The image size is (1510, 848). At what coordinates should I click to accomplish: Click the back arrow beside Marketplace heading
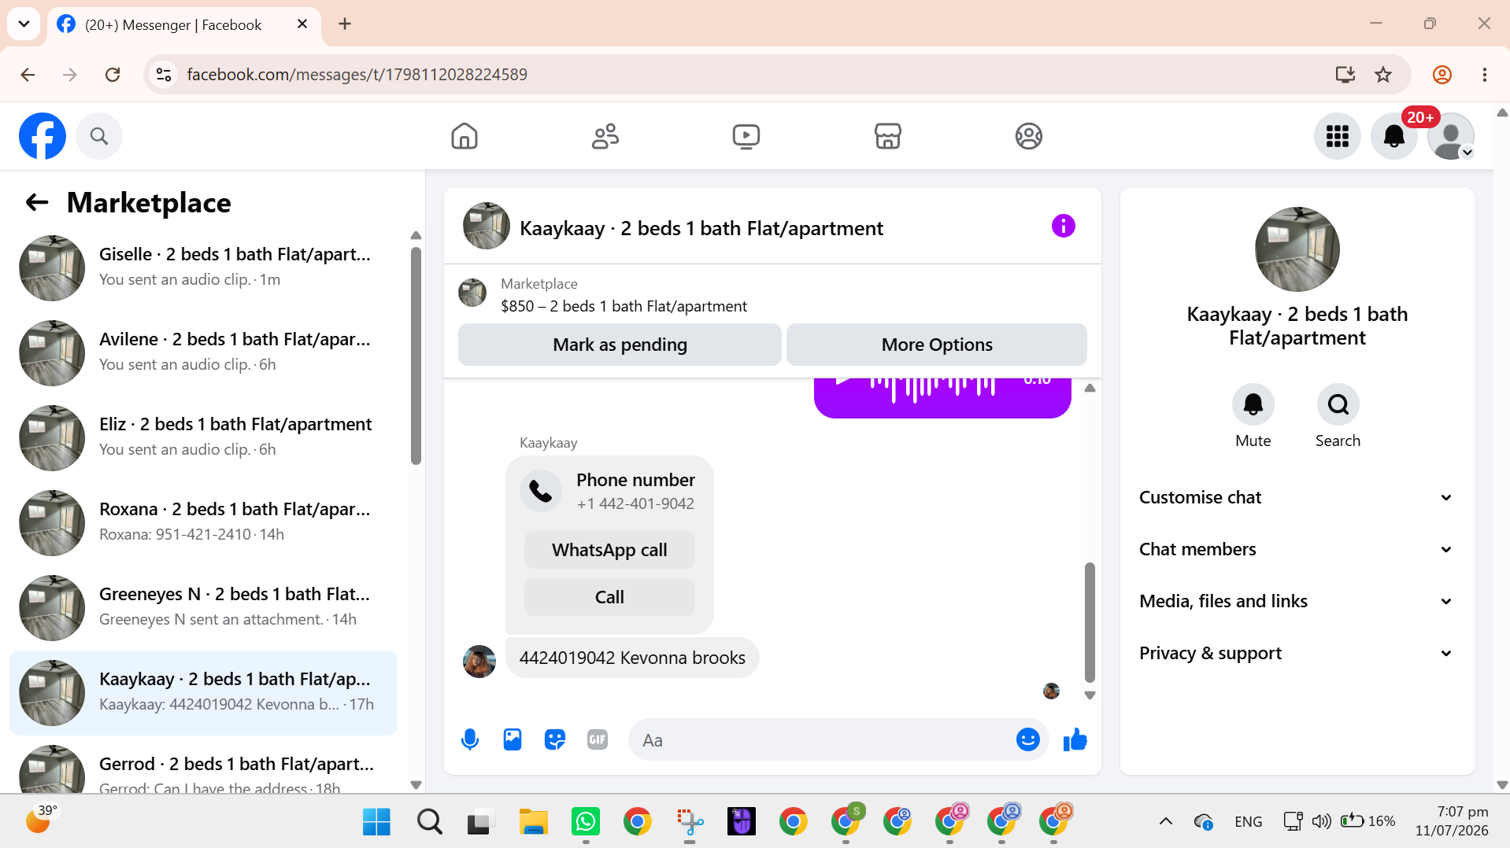click(x=37, y=203)
